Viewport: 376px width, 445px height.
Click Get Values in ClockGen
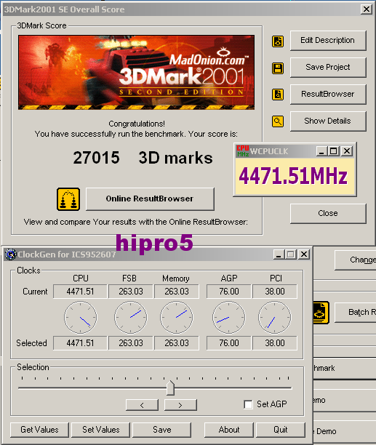[x=39, y=430]
